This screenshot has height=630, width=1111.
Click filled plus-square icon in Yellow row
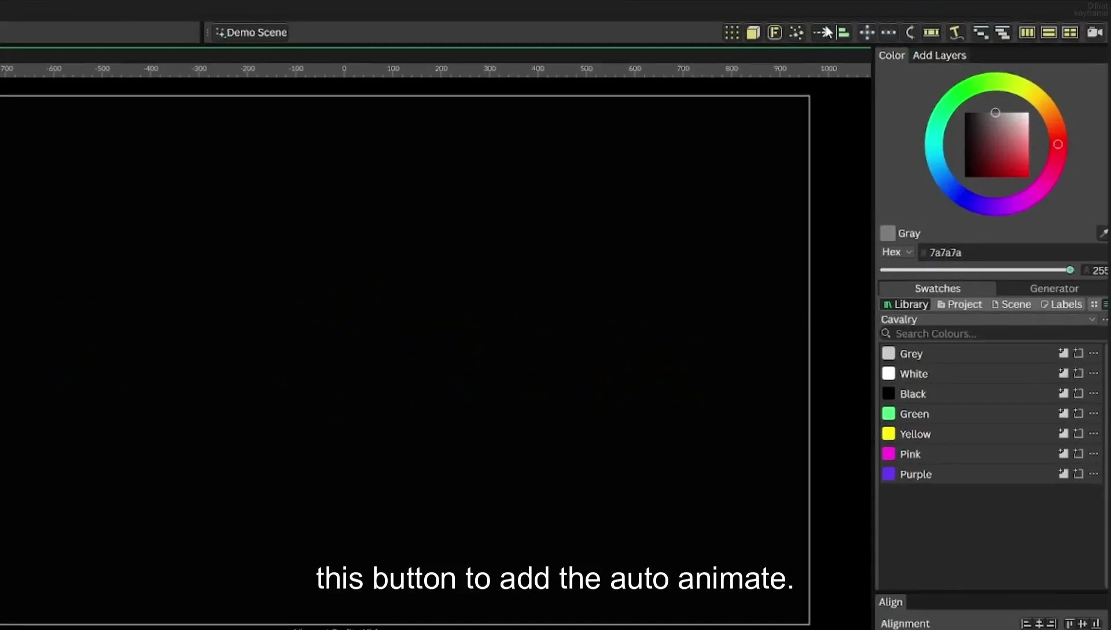click(x=1064, y=434)
